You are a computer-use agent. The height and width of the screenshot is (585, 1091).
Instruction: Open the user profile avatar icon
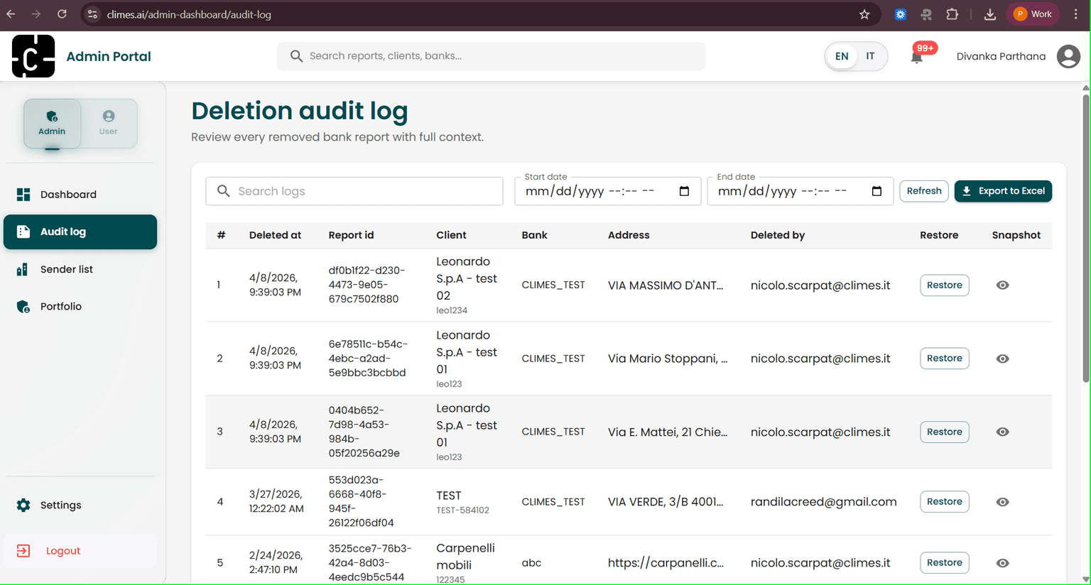pyautogui.click(x=1068, y=56)
